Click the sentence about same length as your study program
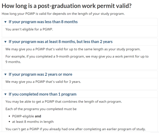159x133 pixels. 73,49
